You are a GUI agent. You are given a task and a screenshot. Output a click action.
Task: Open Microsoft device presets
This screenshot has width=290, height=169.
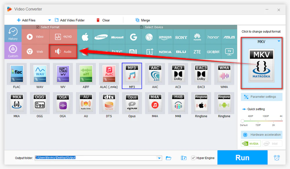click(117, 37)
